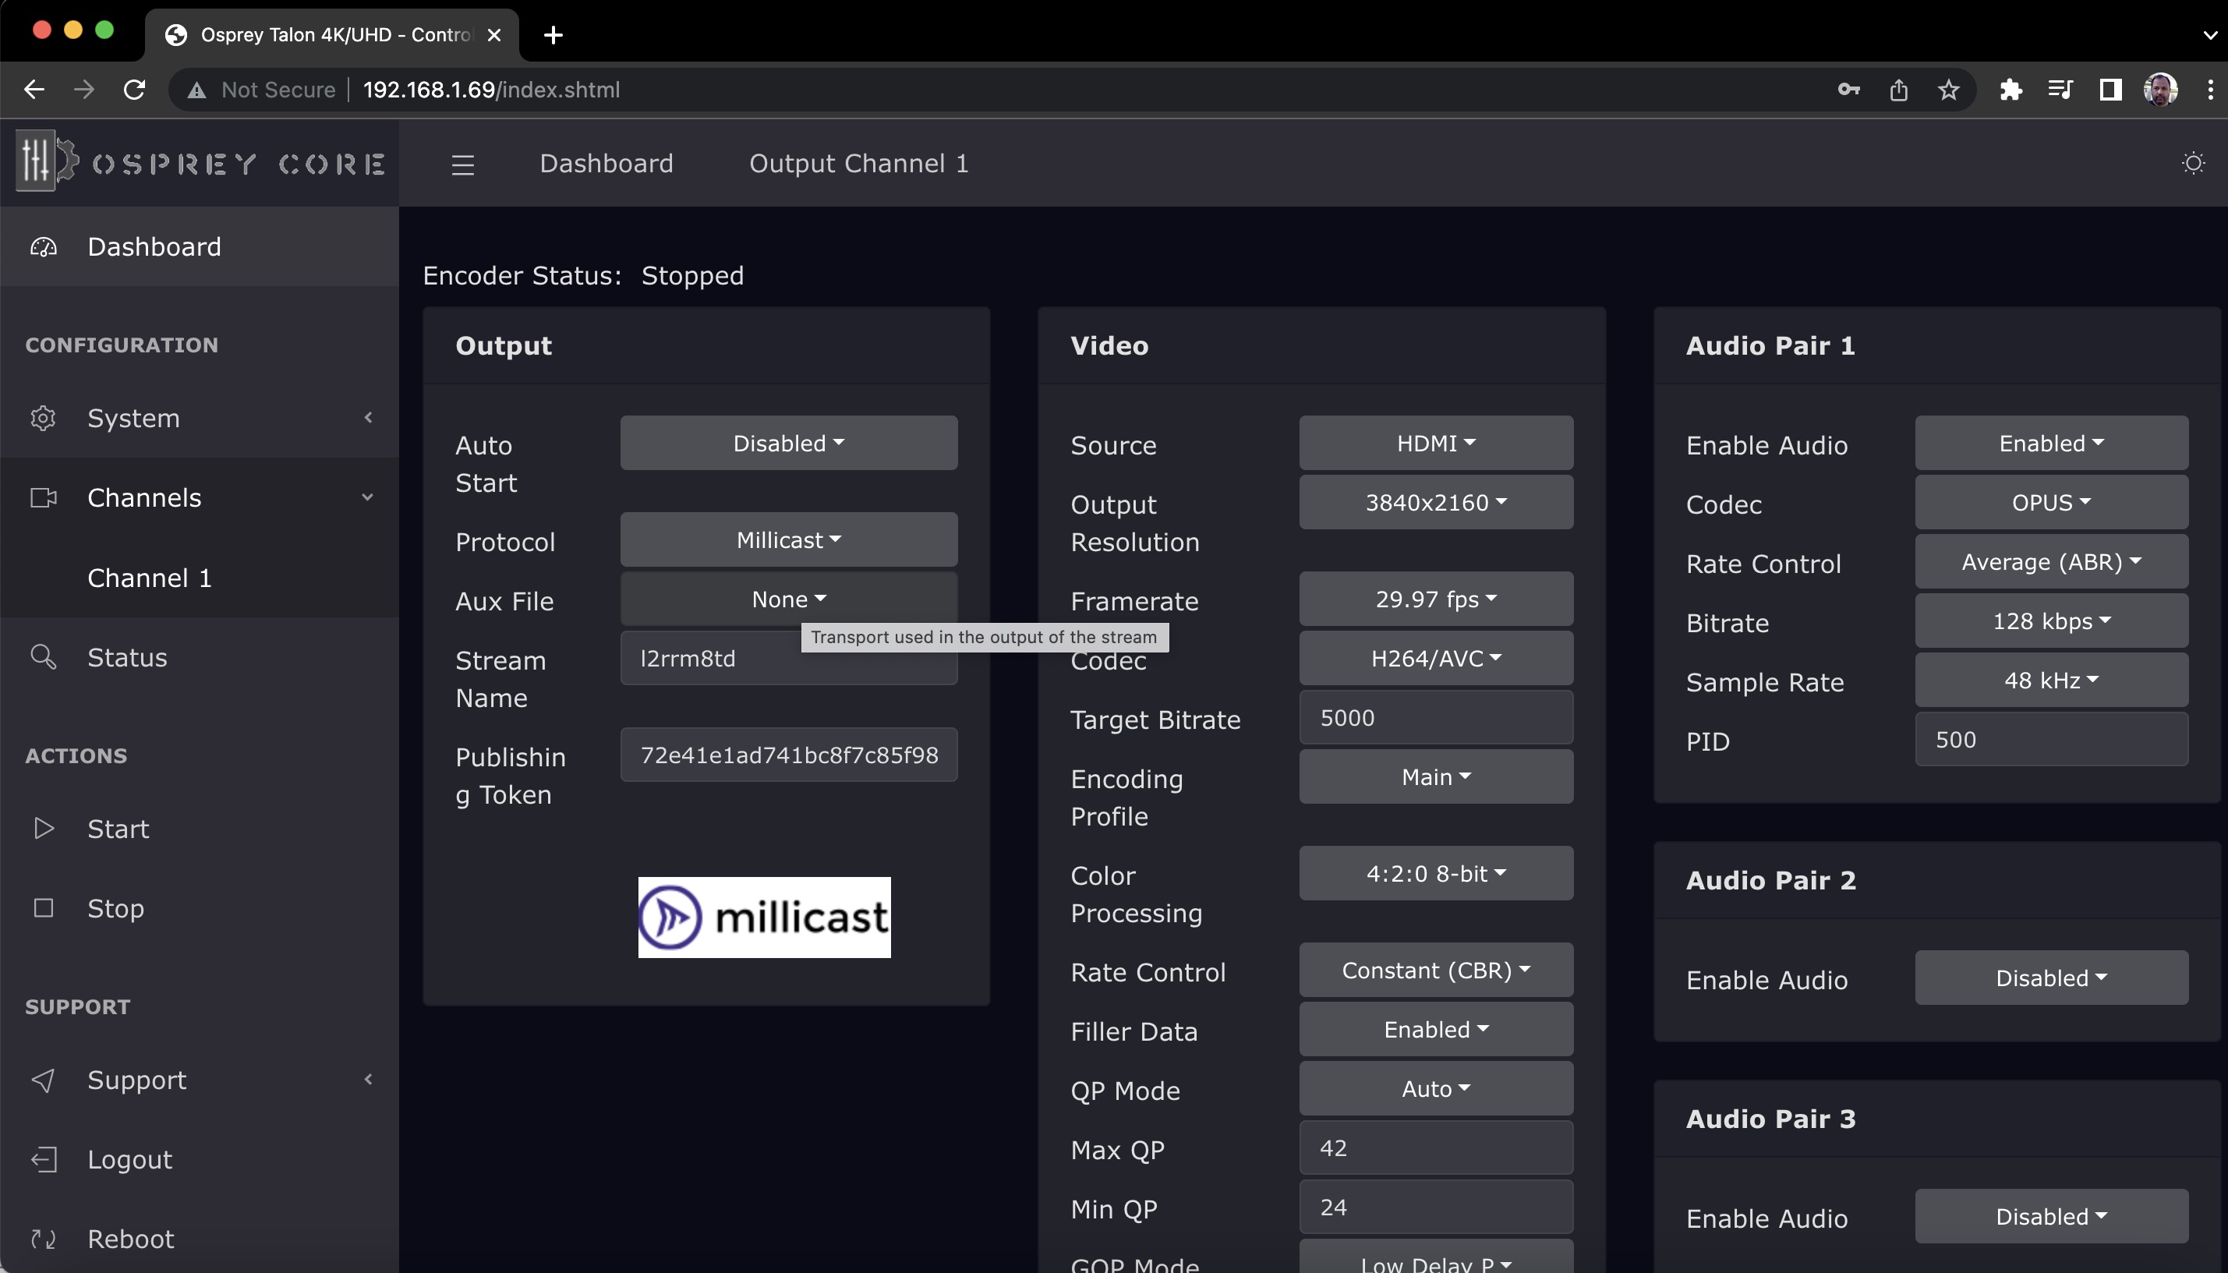2228x1273 pixels.
Task: Toggle the light/dark theme sun icon
Action: (2192, 164)
